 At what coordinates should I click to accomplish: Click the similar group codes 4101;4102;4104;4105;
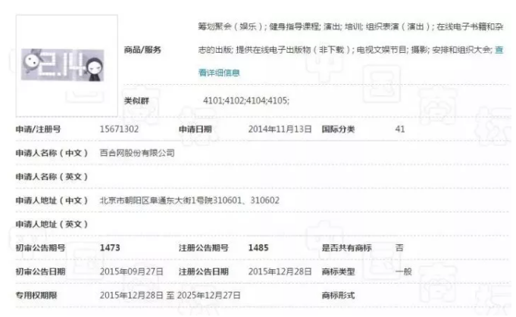click(246, 101)
